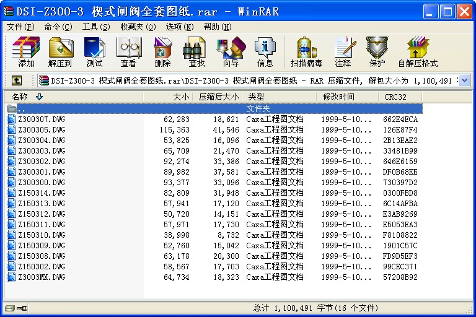Image resolution: width=476 pixels, height=317 pixels.
Task: Select file Z150309.DWG
Action: click(42, 245)
